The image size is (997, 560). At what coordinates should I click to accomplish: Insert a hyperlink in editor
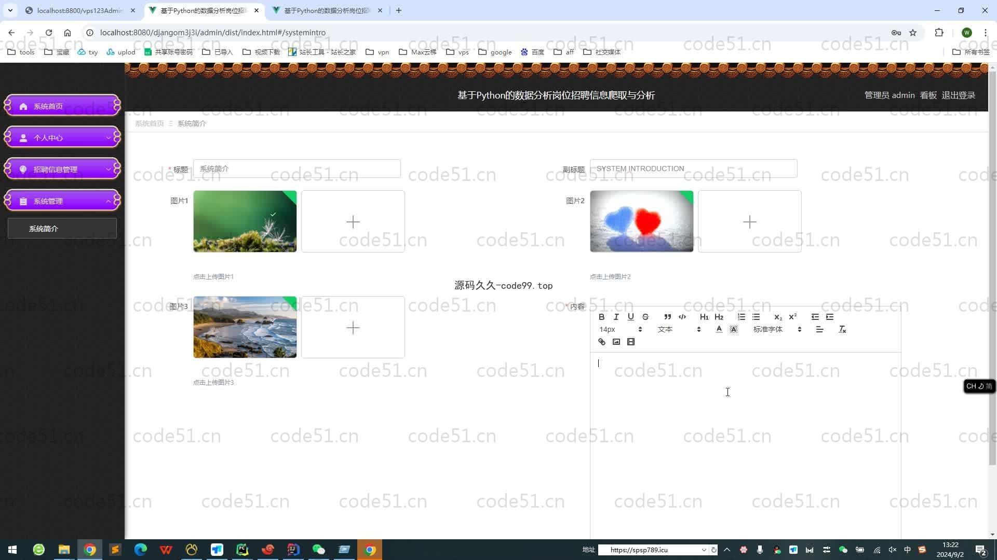click(x=601, y=342)
